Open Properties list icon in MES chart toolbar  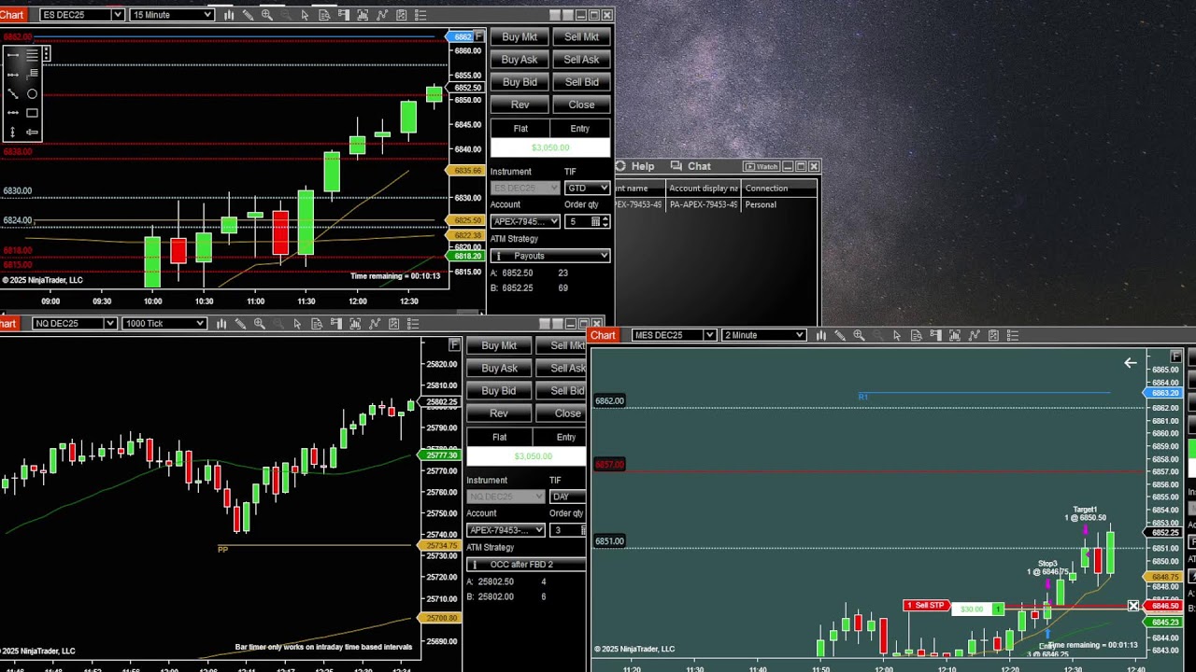tap(1012, 335)
